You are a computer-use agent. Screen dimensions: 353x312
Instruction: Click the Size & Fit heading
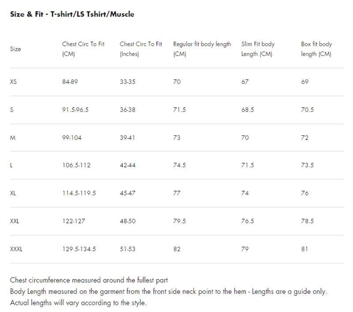72,14
